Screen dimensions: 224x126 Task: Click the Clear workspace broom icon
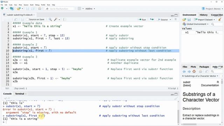220,20
